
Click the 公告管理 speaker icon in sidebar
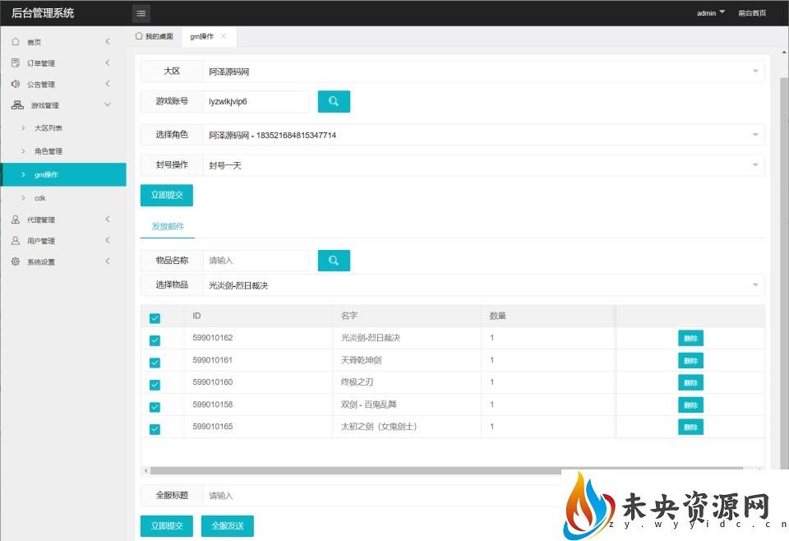(x=16, y=84)
